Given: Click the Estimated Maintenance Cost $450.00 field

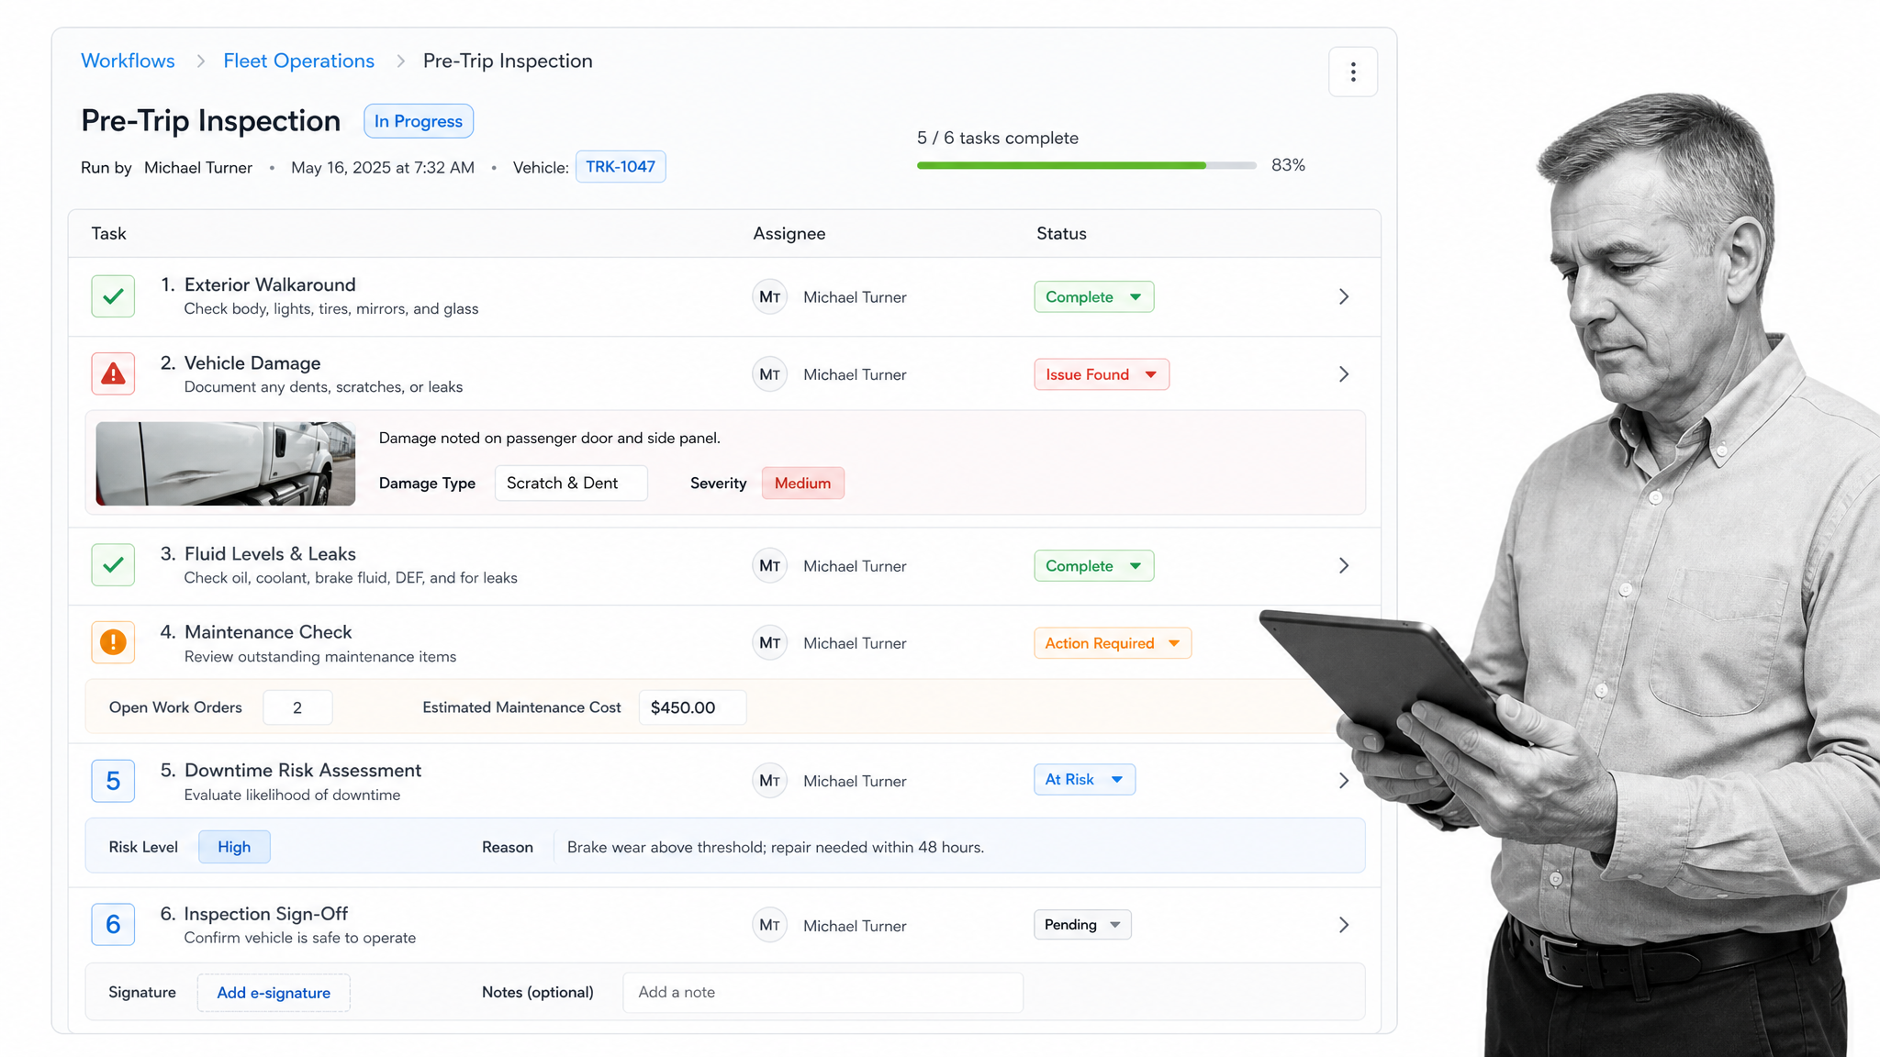Looking at the screenshot, I should 692,707.
